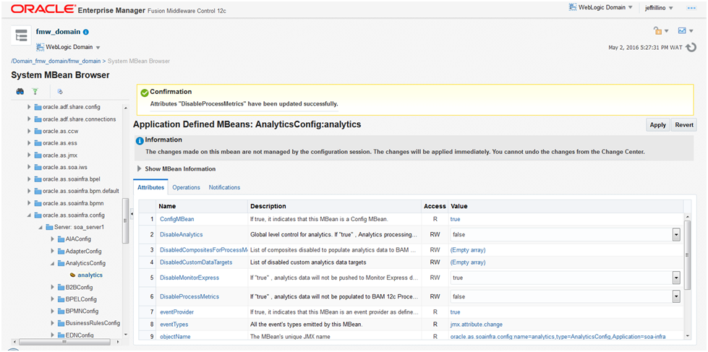This screenshot has height=352, width=708.
Task: Click the refresh page circular arrow icon
Action: tap(691, 48)
